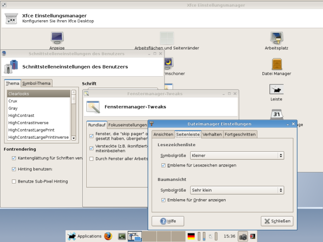Click the Hilfe help button

[x=168, y=221]
